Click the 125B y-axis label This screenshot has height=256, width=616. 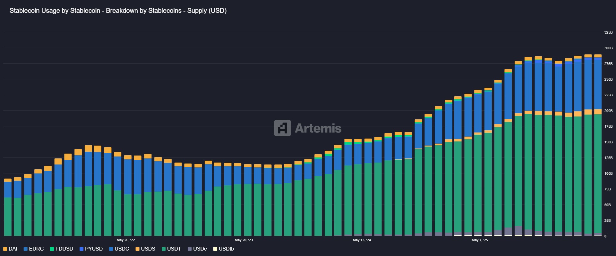[608, 158]
